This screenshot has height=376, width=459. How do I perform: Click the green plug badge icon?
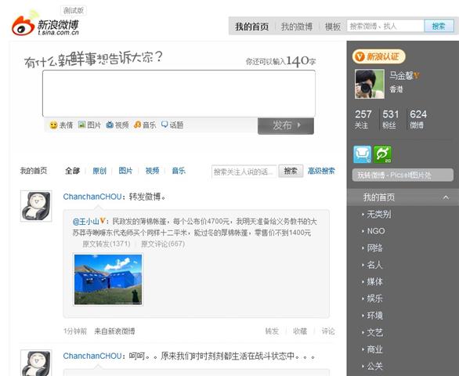click(382, 154)
